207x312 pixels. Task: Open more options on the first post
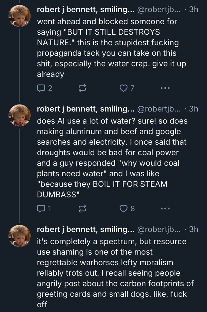[165, 88]
